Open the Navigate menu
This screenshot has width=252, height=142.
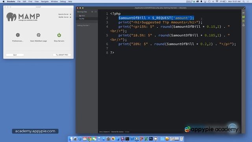[44, 2]
